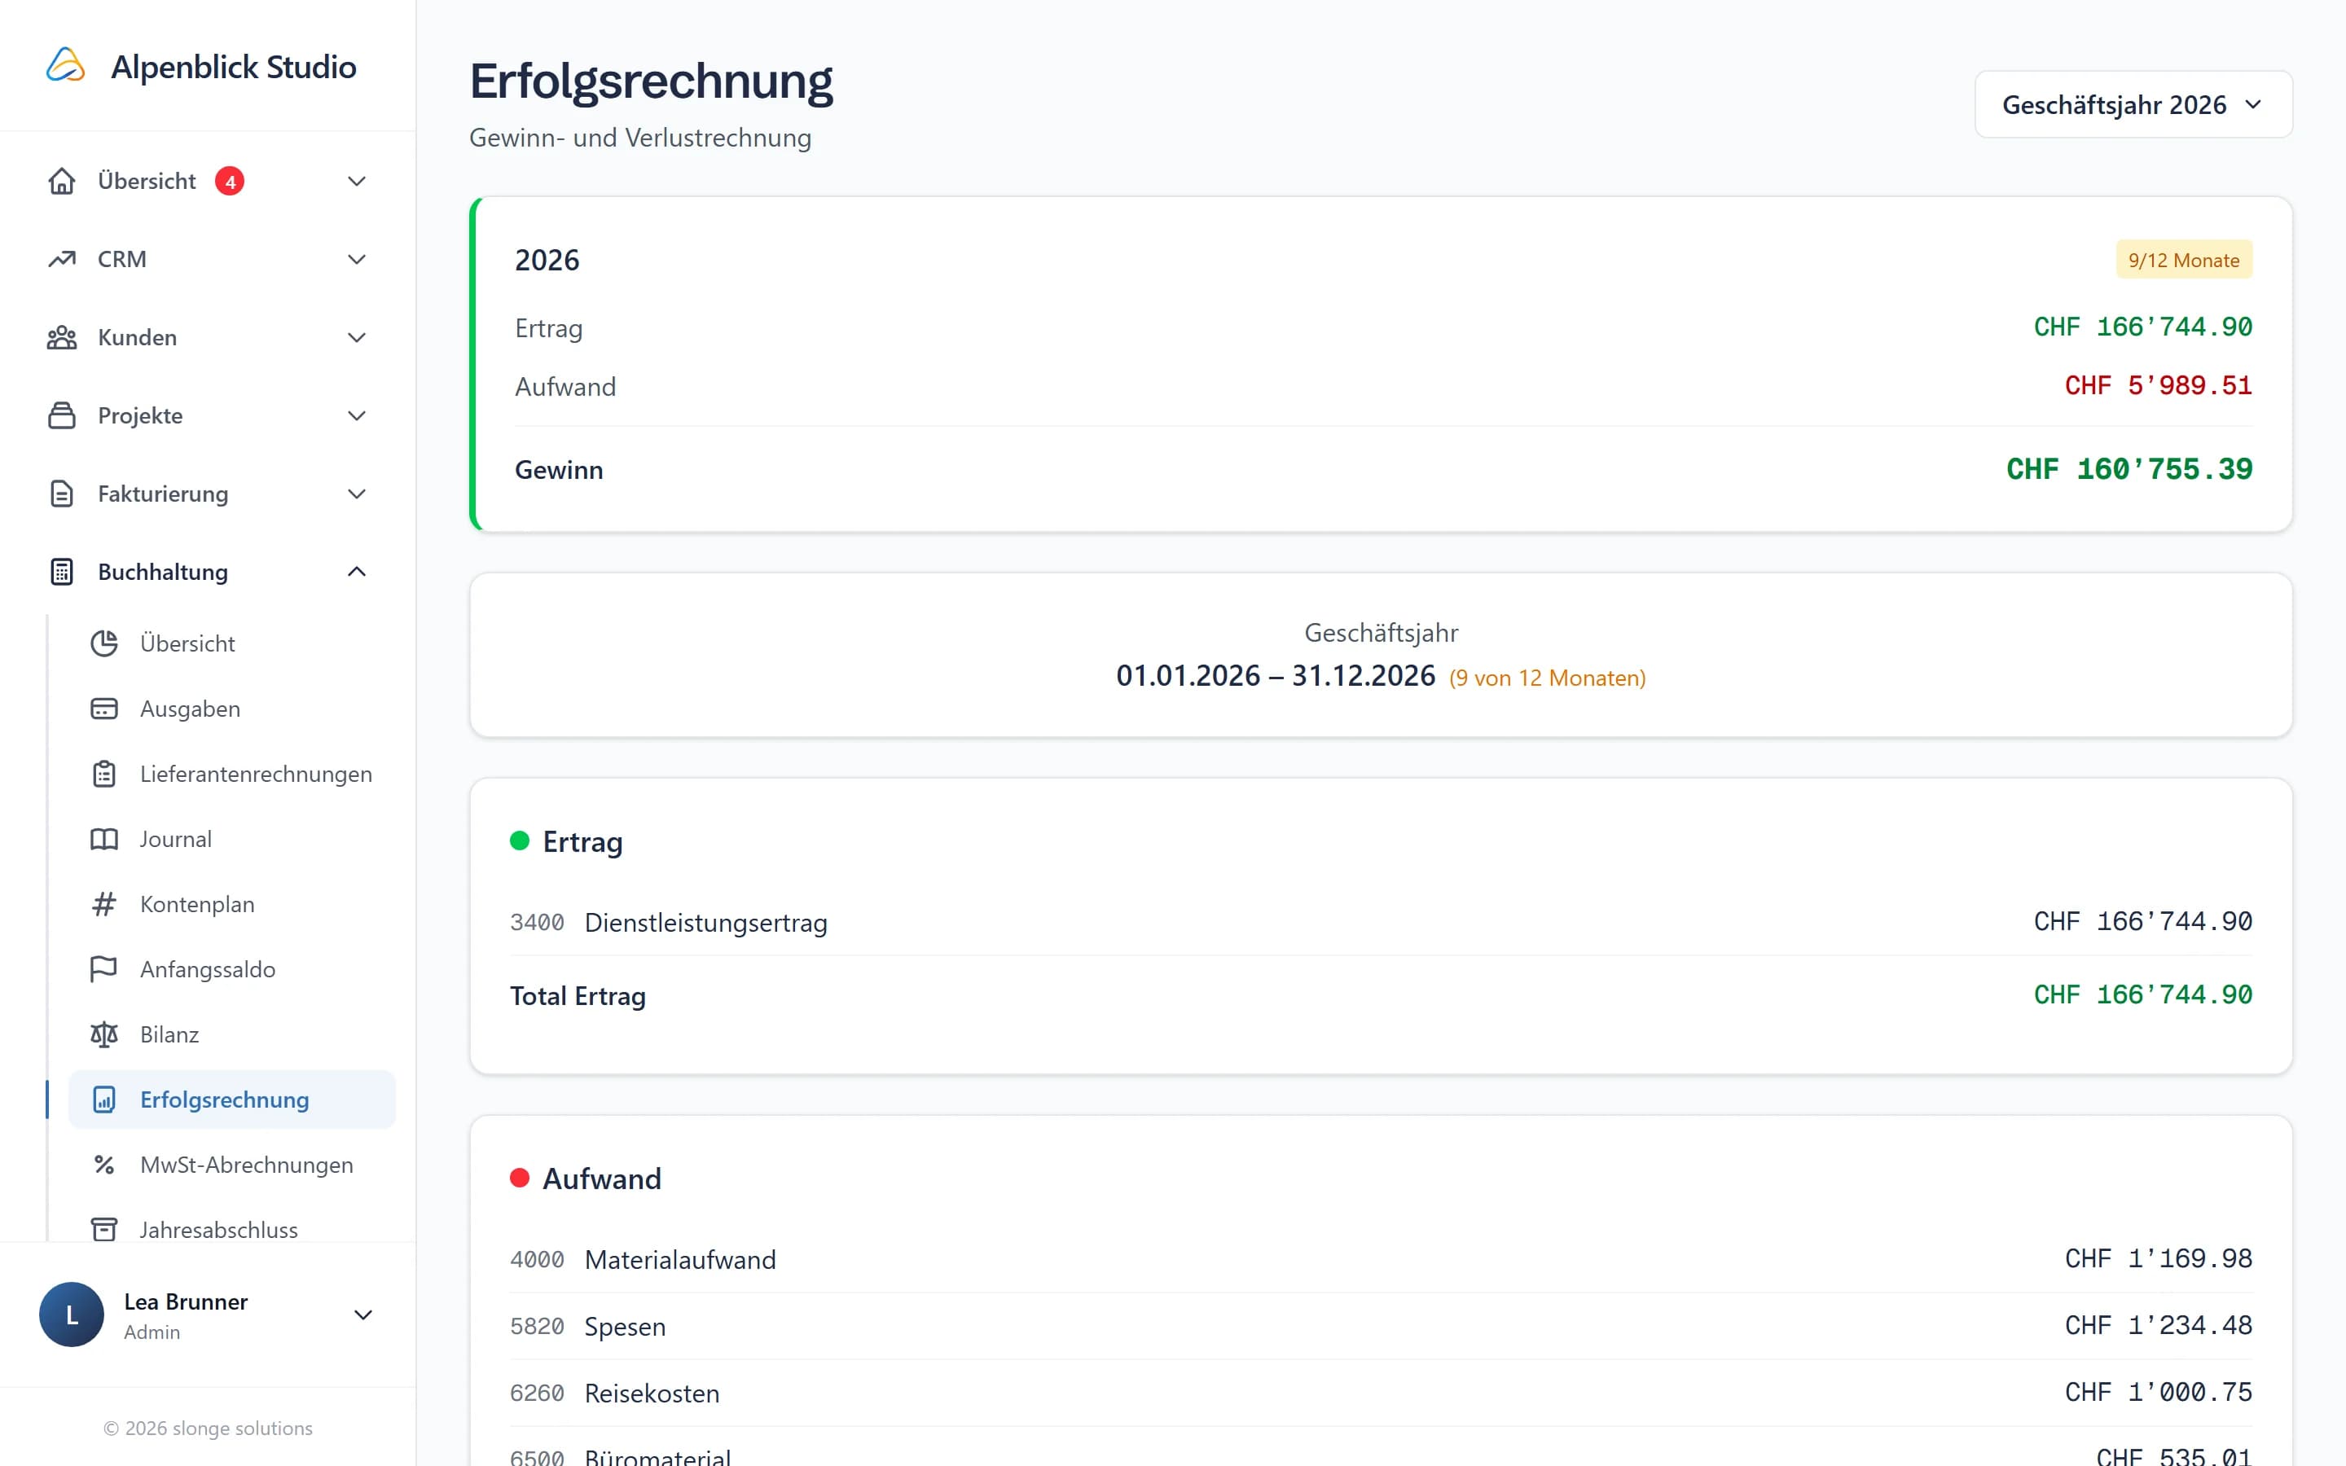Open the Bilanz menu entry
Screen dimensions: 2346x1466
tap(231, 1034)
